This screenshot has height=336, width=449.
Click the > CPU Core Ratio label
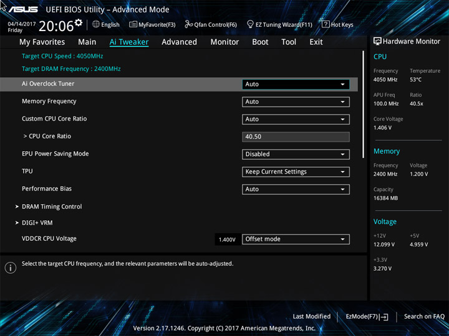(47, 136)
